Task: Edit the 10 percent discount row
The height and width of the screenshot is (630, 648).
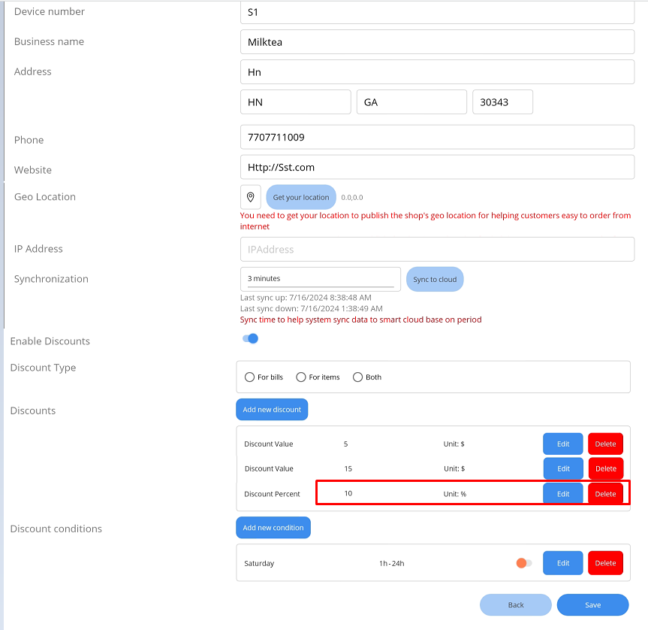Action: 563,494
